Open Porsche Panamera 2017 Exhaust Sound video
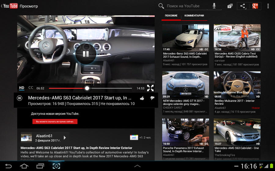This screenshot has width=275, height=171. 185,139
